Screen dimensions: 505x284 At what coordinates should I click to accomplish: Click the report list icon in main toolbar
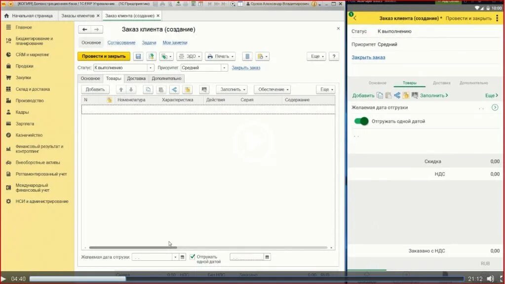[247, 56]
